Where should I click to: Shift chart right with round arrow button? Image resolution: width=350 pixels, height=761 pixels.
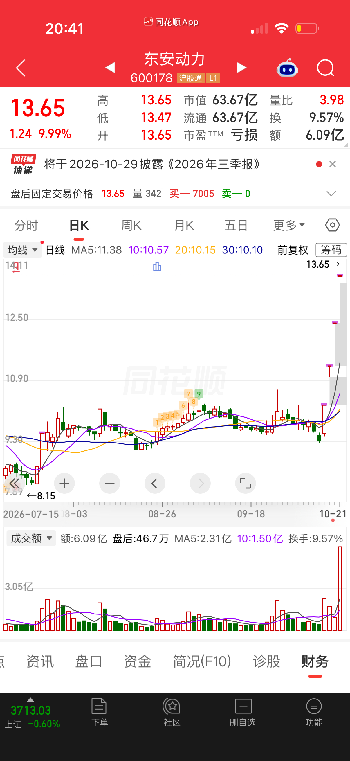[200, 483]
